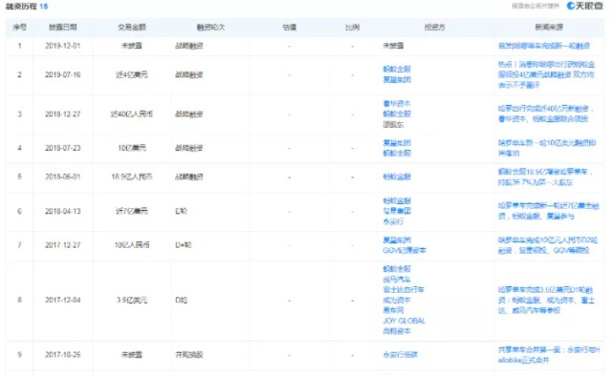612x375 pixels.
Task: Open the 2018-07-23 news link on 10亿美元 financing
Action: coord(547,148)
